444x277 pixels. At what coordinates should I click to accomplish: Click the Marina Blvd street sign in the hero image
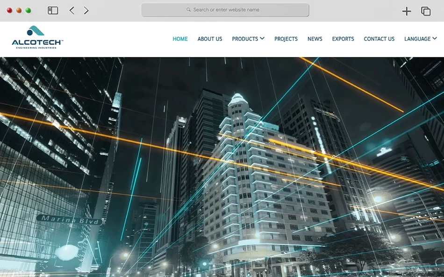pos(69,220)
